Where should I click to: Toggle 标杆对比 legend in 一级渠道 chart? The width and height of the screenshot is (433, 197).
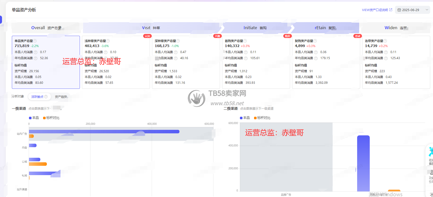[51, 118]
